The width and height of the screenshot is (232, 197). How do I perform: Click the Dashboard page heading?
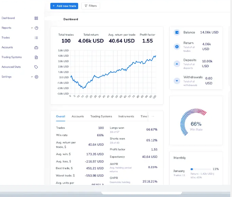[x=71, y=19]
